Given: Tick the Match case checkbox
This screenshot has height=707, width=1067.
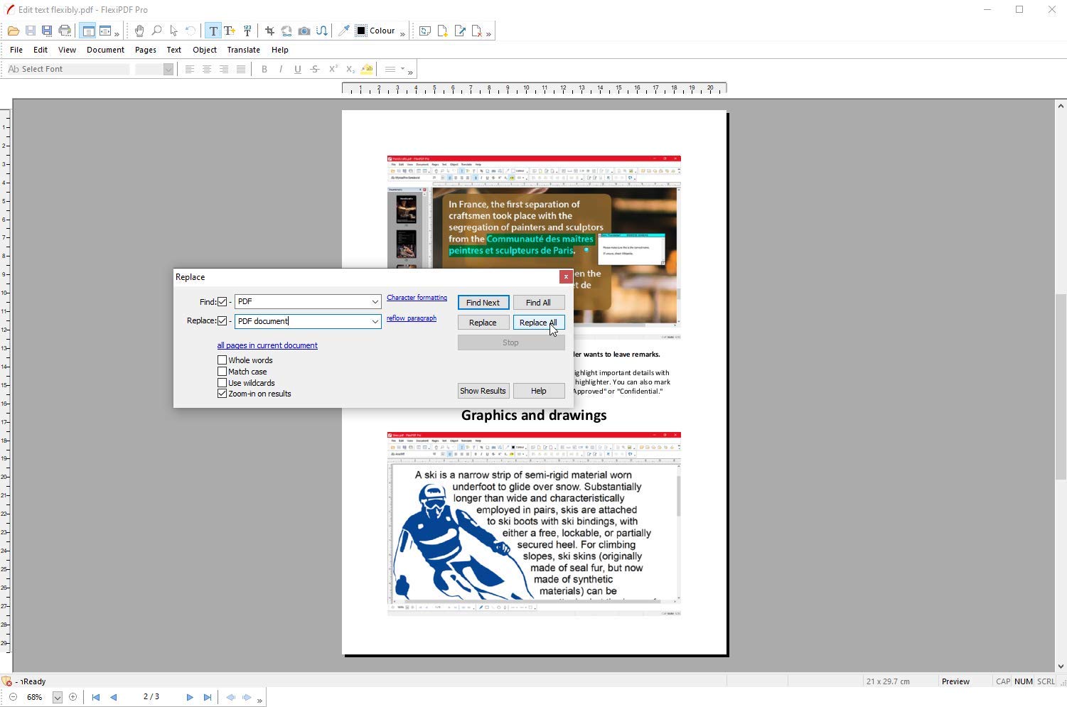Looking at the screenshot, I should pyautogui.click(x=222, y=372).
